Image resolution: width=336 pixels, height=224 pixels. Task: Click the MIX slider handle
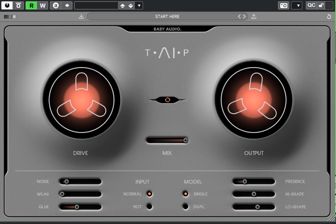(x=186, y=140)
